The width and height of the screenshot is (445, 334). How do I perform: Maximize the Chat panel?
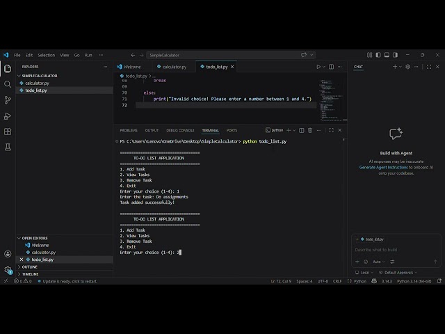429,67
